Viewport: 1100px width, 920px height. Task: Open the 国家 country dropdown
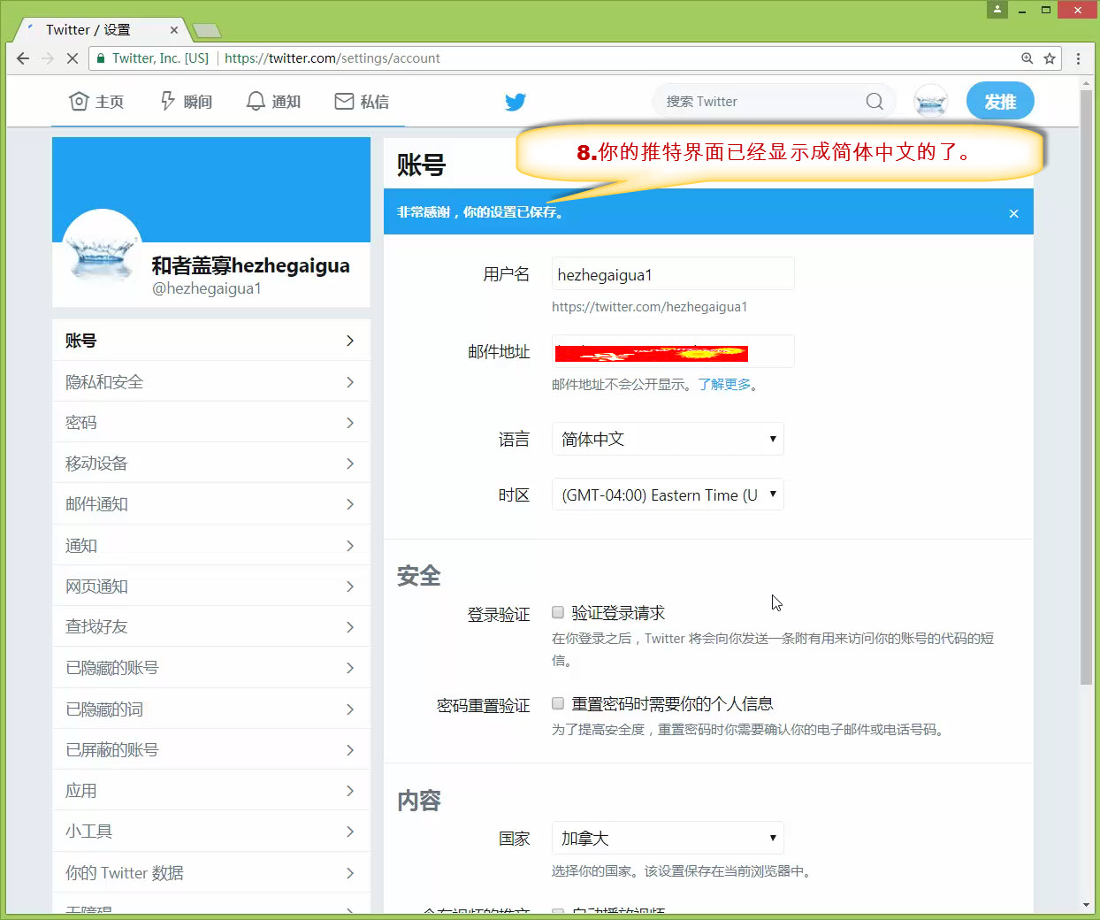click(x=668, y=839)
